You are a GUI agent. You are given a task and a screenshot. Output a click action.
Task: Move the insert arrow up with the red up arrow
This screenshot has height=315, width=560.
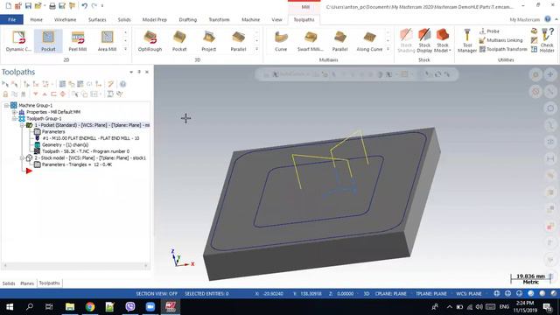[45, 94]
